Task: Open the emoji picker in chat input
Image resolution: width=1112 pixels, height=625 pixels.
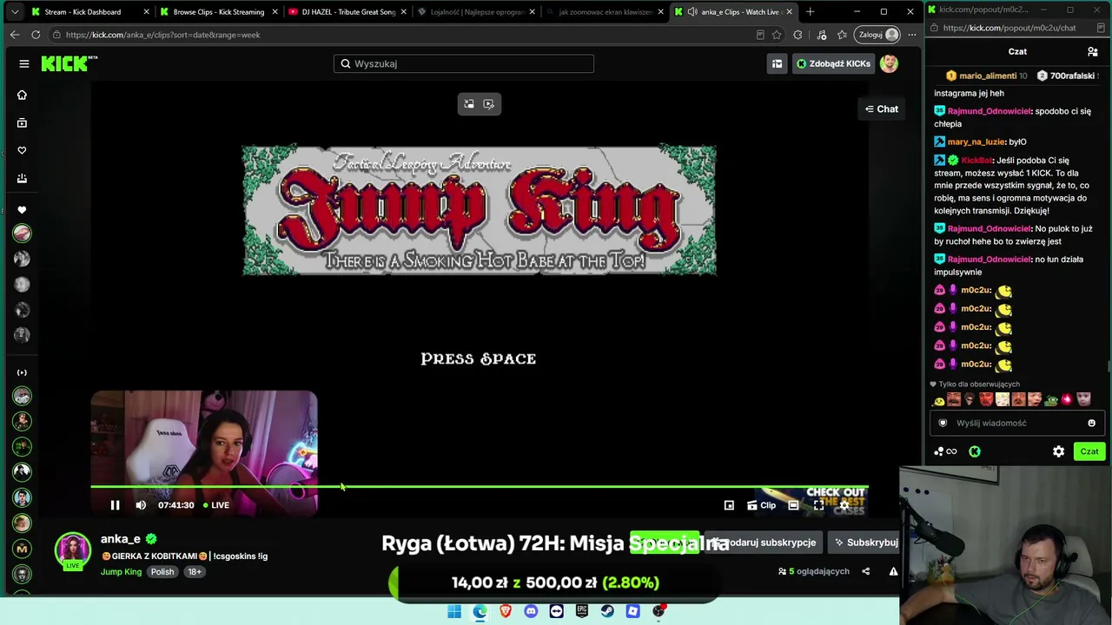Action: click(x=1092, y=423)
